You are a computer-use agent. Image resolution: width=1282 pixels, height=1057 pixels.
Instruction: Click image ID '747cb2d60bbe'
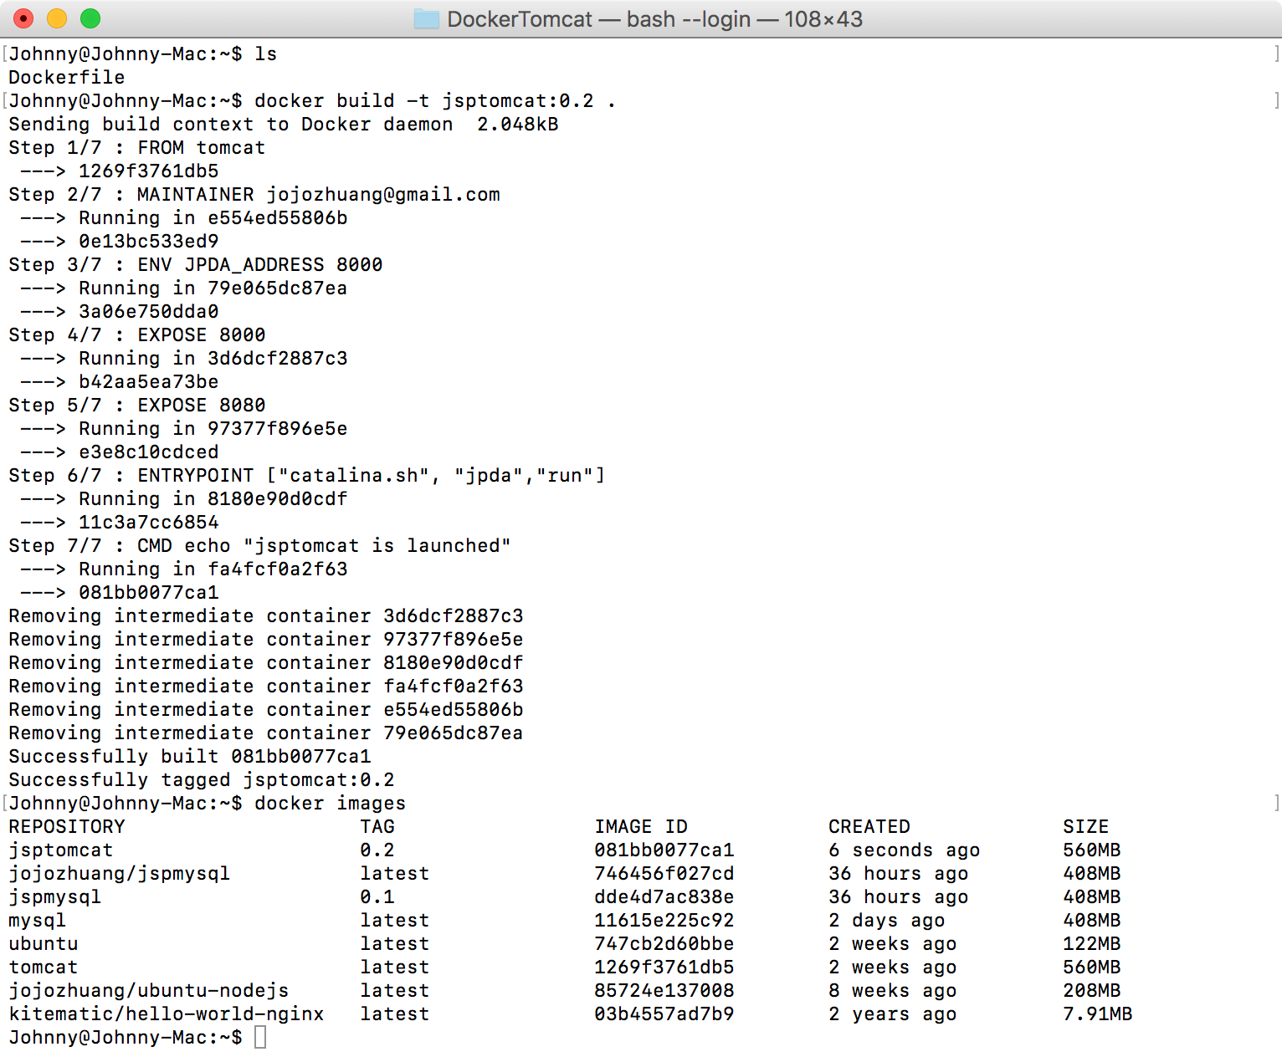pyautogui.click(x=664, y=943)
